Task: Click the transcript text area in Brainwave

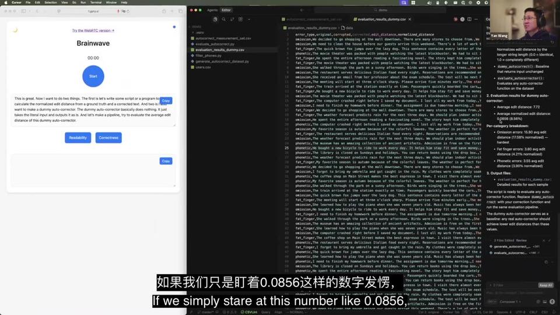Action: 93,110
